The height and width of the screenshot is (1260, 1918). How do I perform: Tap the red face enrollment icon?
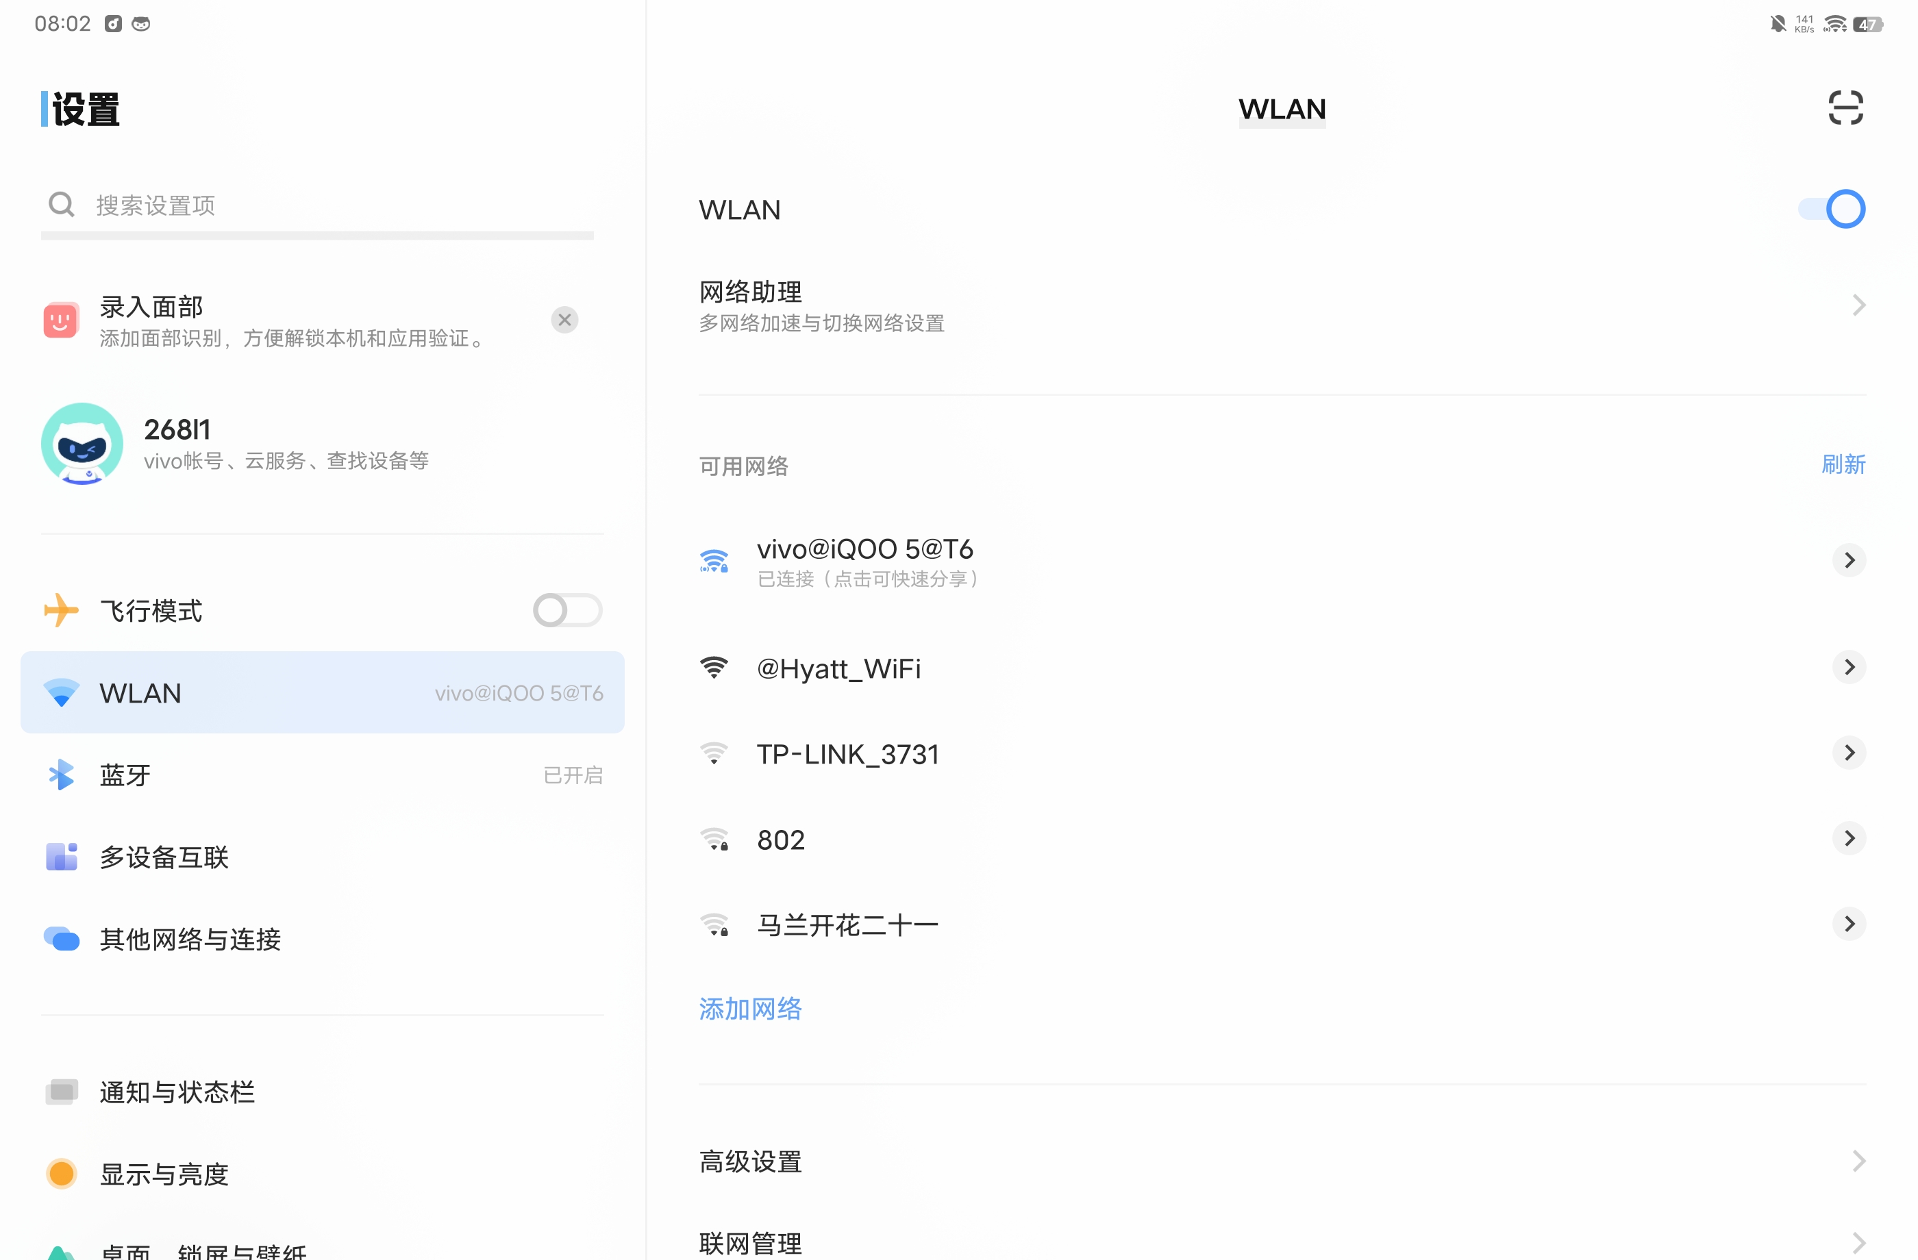pyautogui.click(x=61, y=320)
